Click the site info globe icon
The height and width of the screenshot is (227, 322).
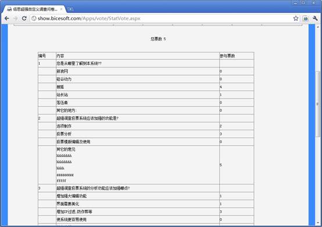tap(34, 19)
